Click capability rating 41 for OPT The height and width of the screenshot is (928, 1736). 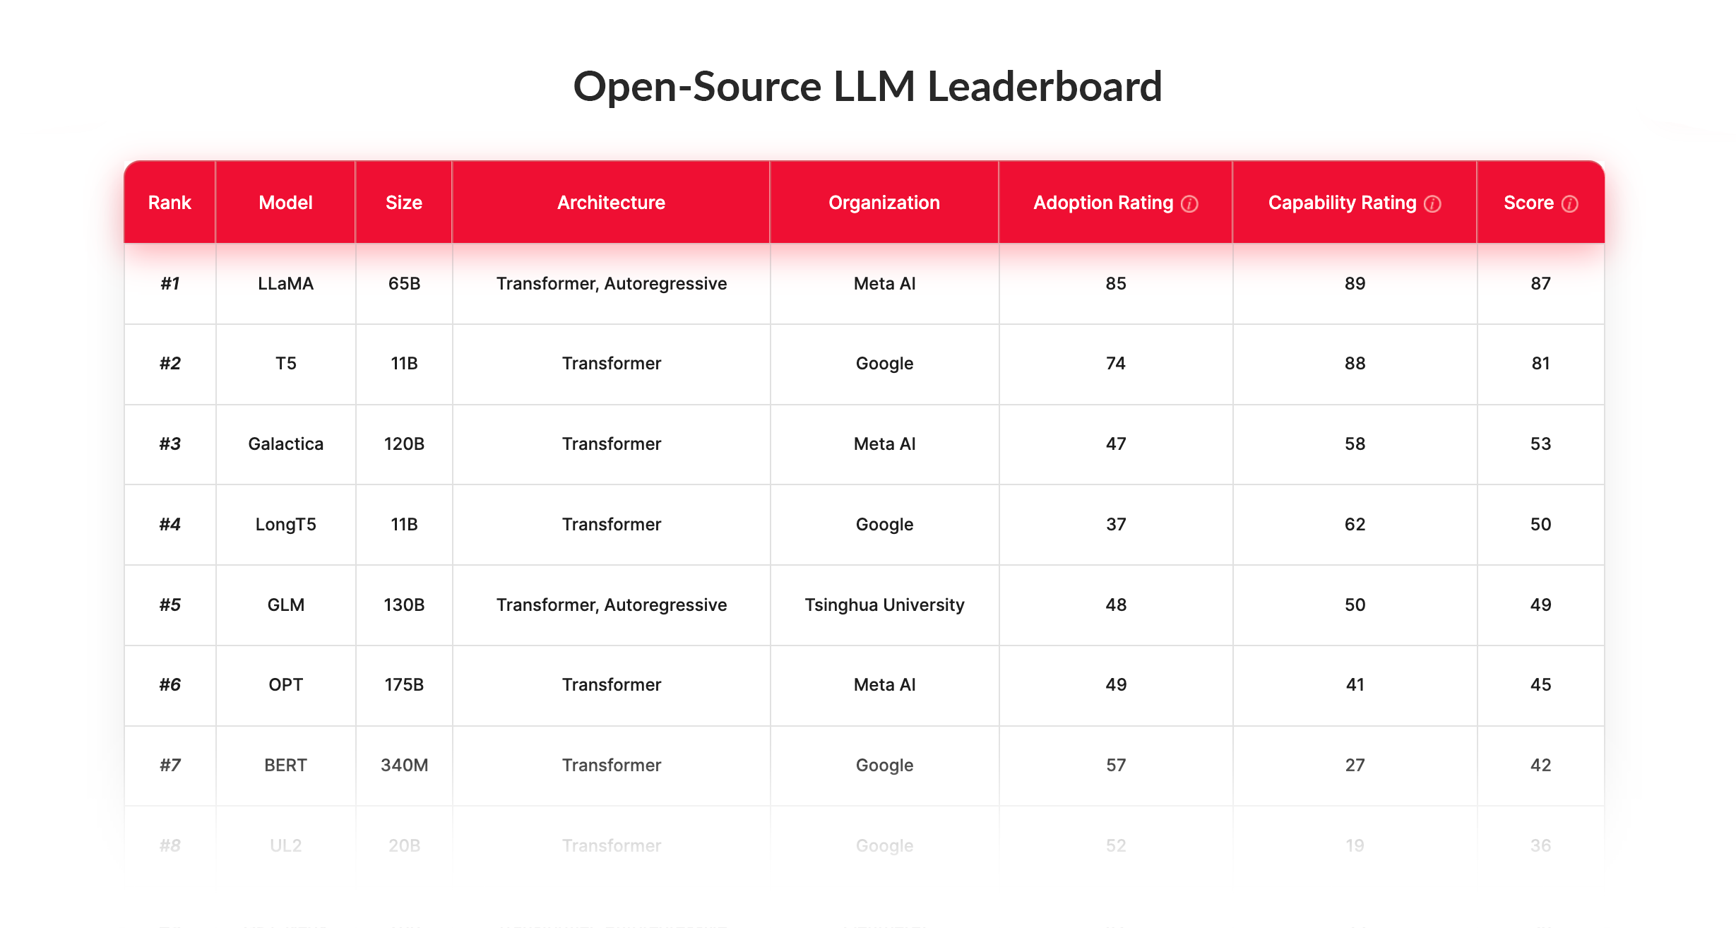(x=1355, y=684)
